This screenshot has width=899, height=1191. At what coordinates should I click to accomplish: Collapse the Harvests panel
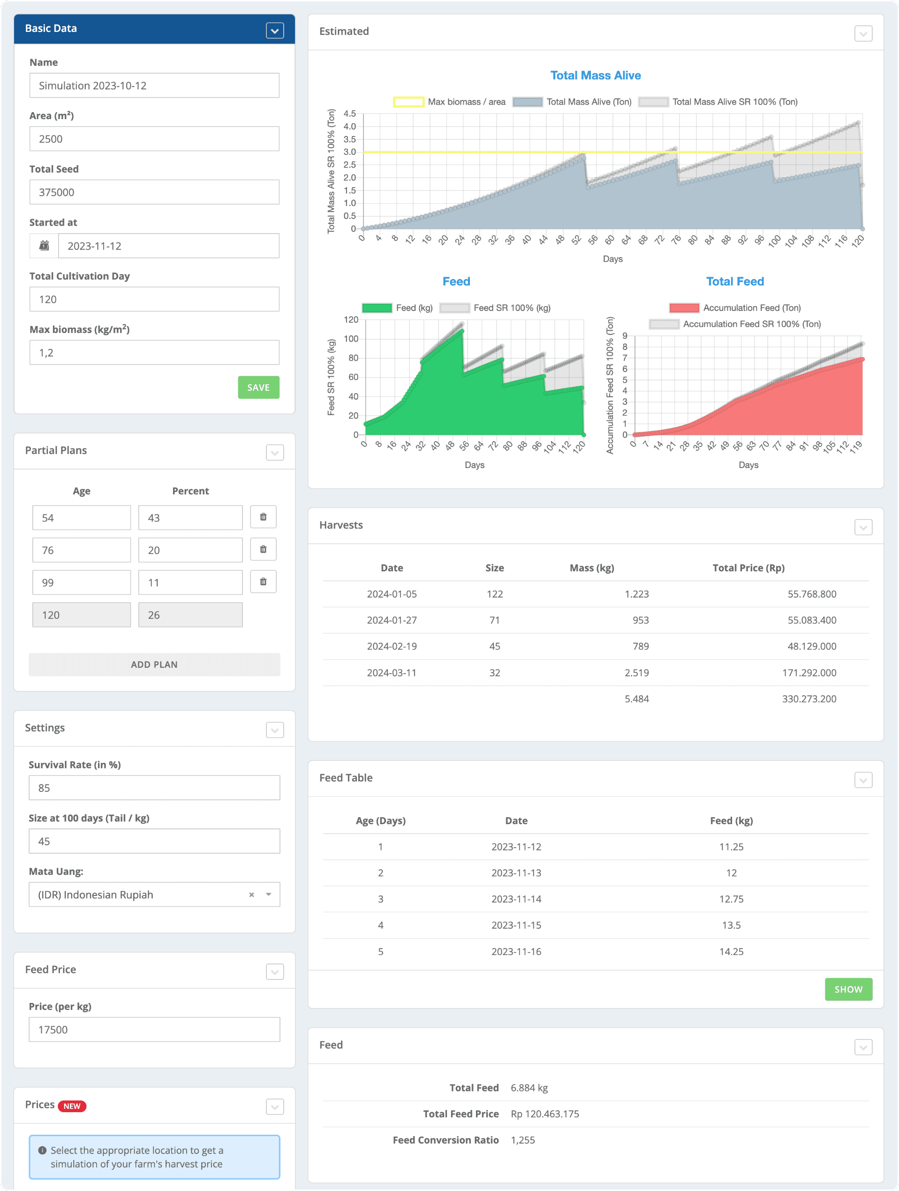863,527
